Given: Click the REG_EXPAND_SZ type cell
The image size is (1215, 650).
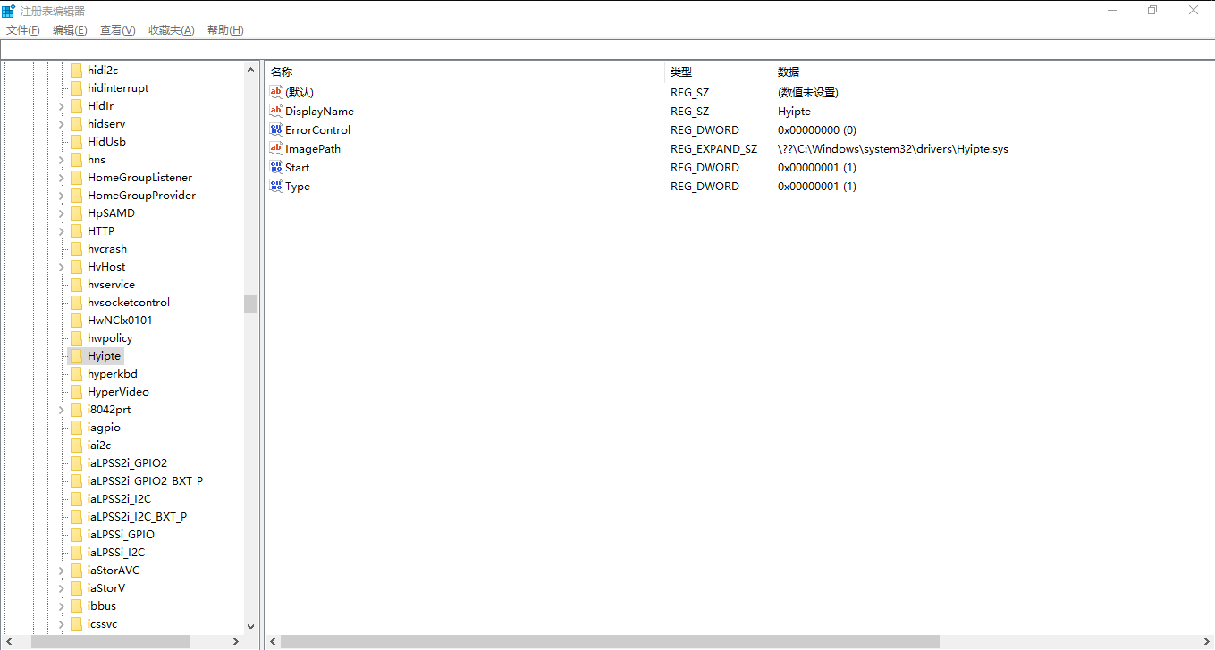Looking at the screenshot, I should 713,149.
